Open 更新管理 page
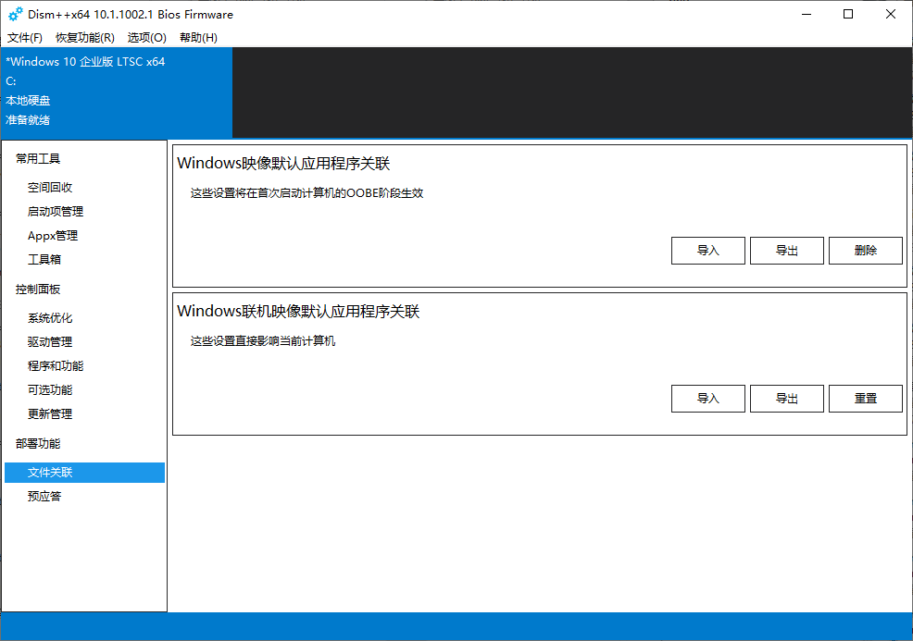 (50, 414)
